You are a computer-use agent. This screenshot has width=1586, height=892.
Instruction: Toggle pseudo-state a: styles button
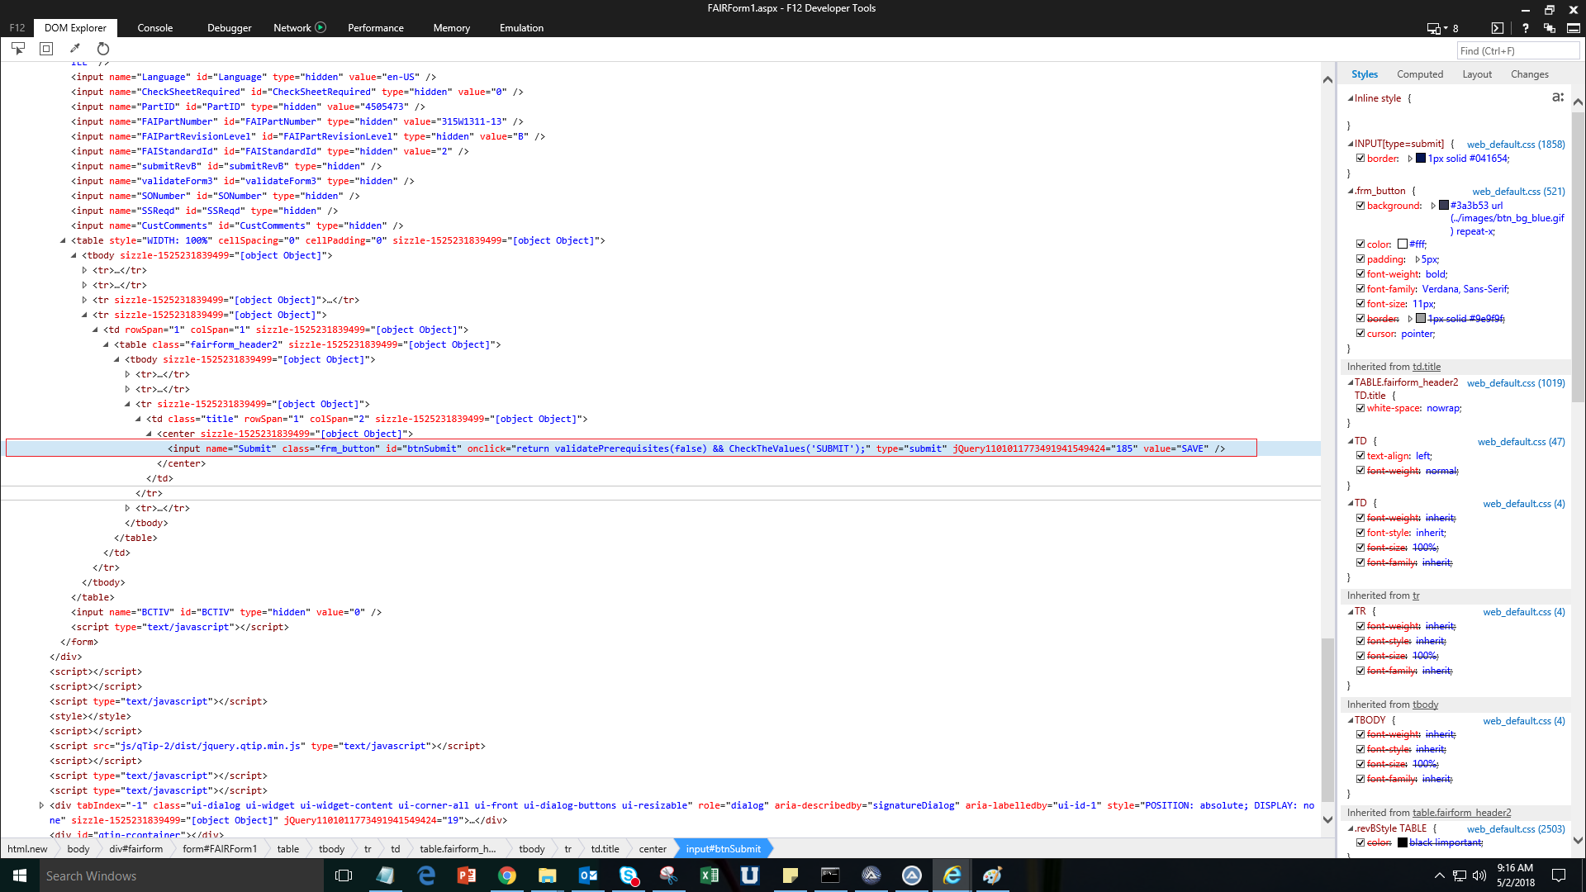tap(1557, 97)
